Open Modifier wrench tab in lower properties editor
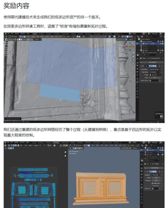168x208 pixels. click(x=142, y=188)
